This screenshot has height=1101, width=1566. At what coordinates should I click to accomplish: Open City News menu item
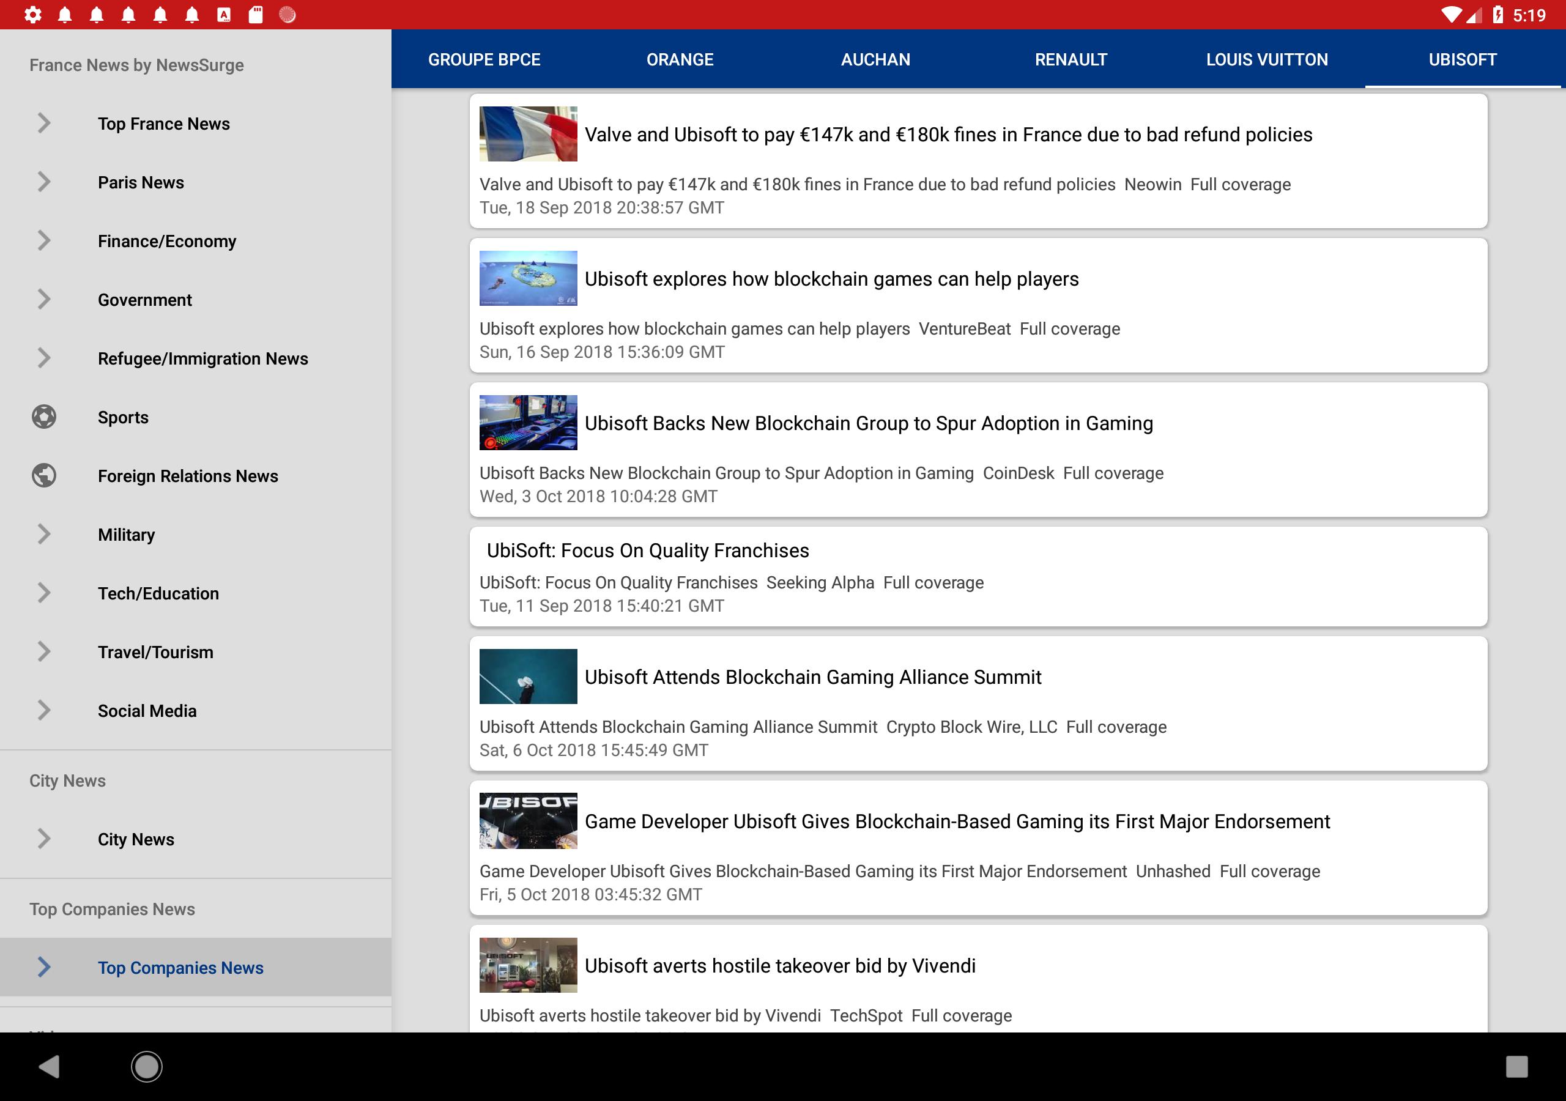[196, 839]
